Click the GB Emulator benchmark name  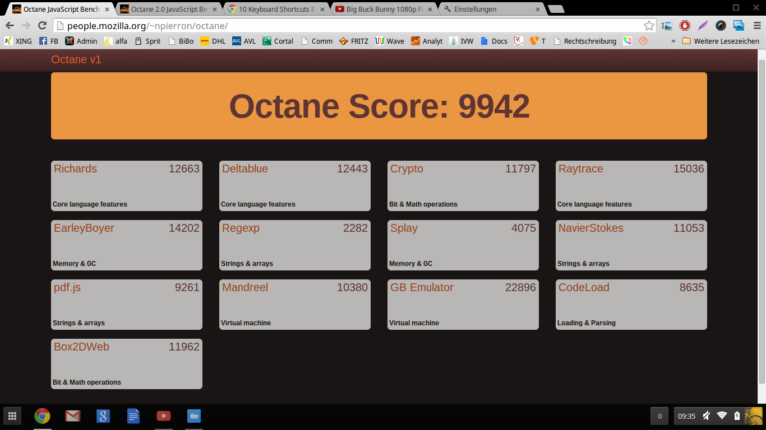pos(422,287)
